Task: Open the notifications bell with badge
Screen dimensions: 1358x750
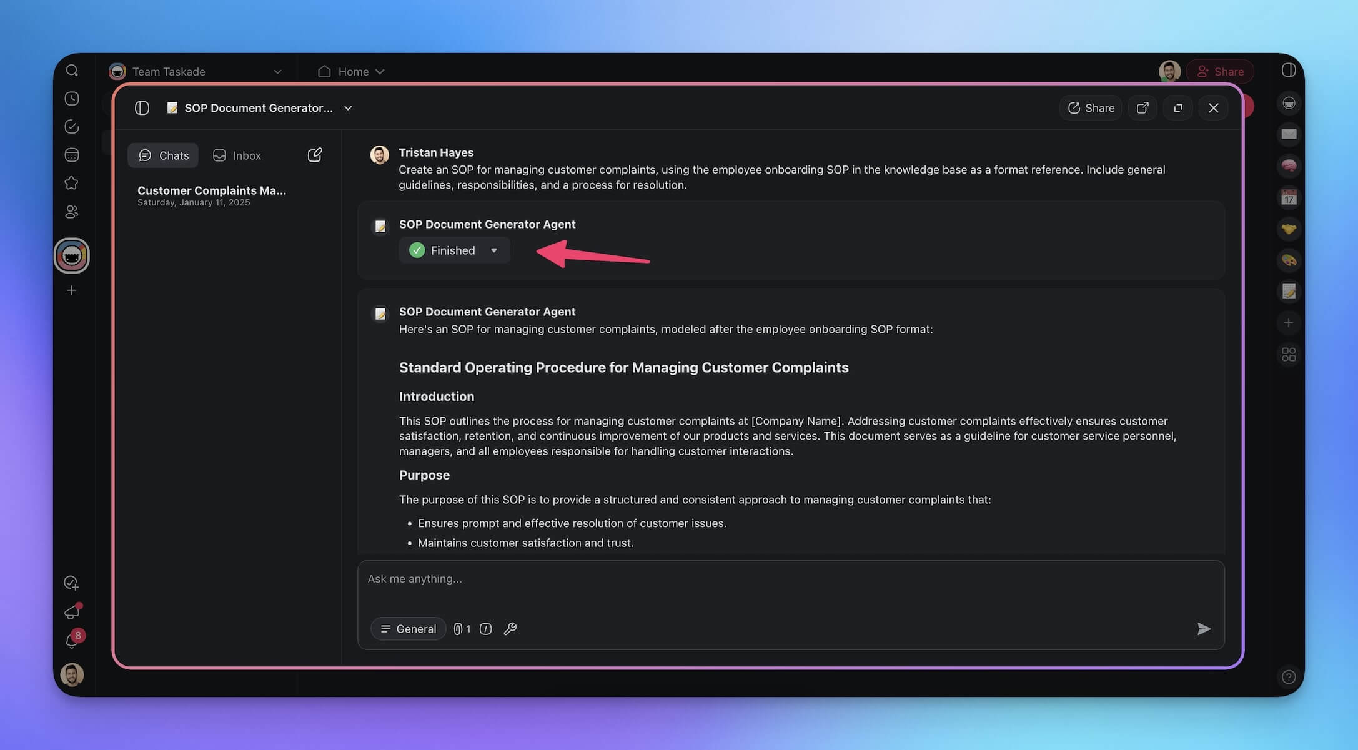Action: click(x=72, y=641)
